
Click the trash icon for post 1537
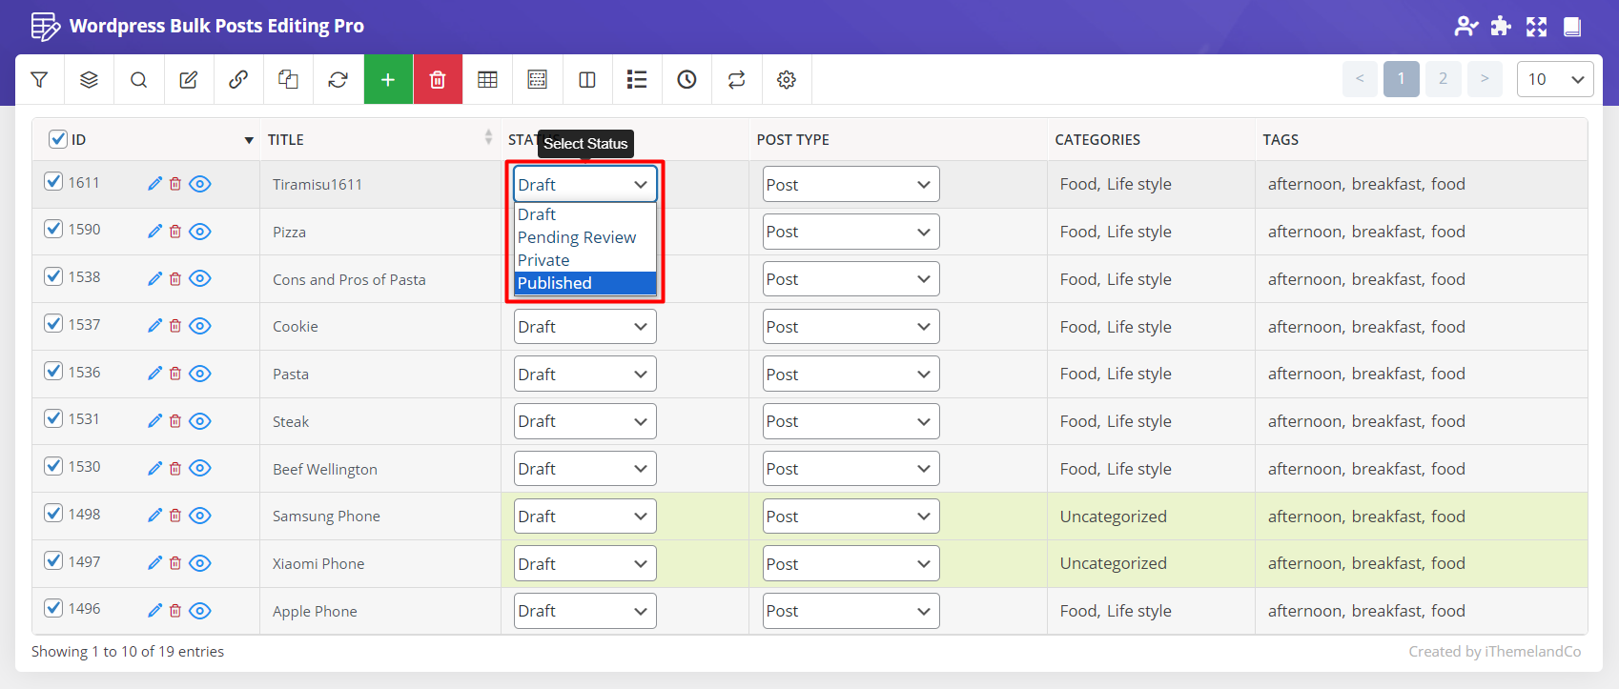[x=175, y=326]
